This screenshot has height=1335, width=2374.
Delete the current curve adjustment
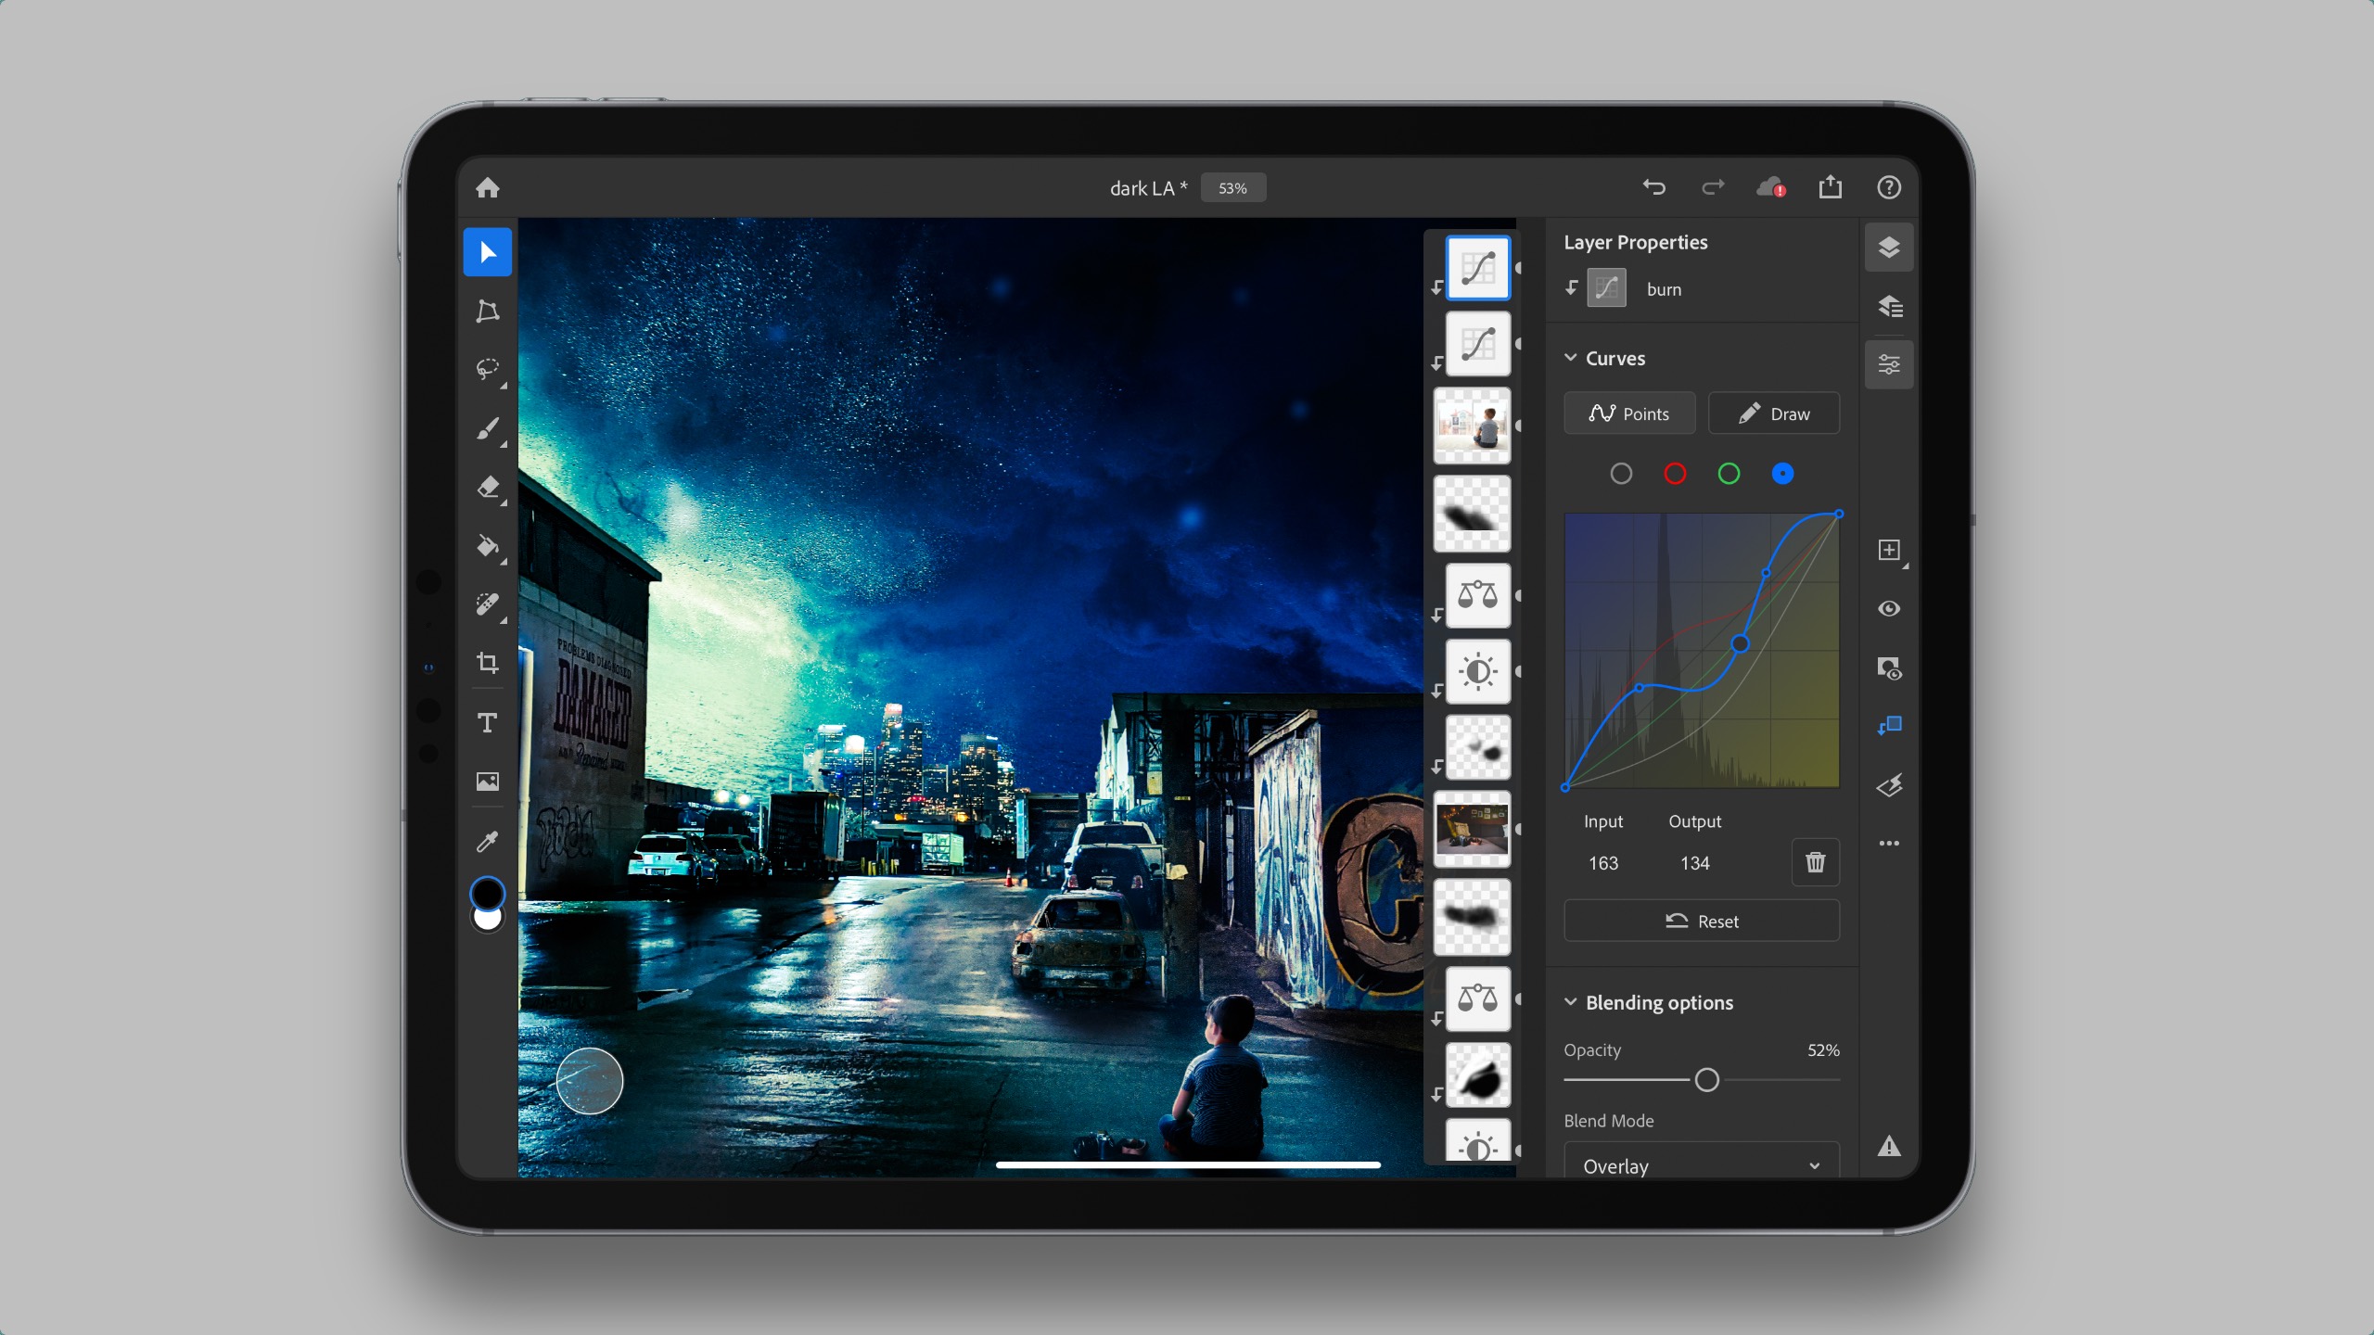click(x=1815, y=862)
